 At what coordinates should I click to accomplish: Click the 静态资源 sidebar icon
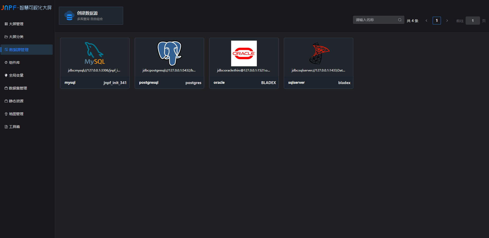(x=6, y=101)
